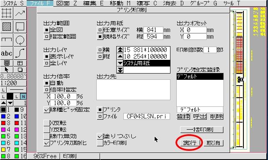Open the ファイル F menu
The image size is (268, 160).
40,3
